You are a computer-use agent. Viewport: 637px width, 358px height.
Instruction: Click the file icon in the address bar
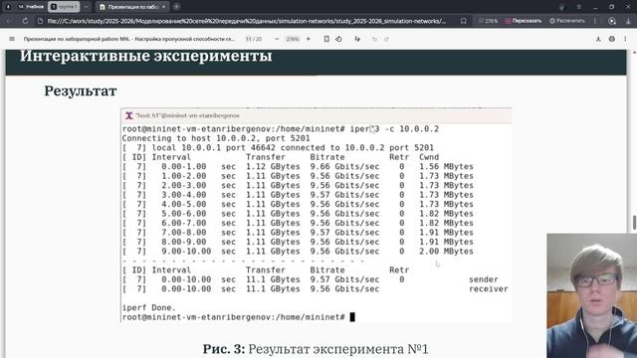coord(40,21)
